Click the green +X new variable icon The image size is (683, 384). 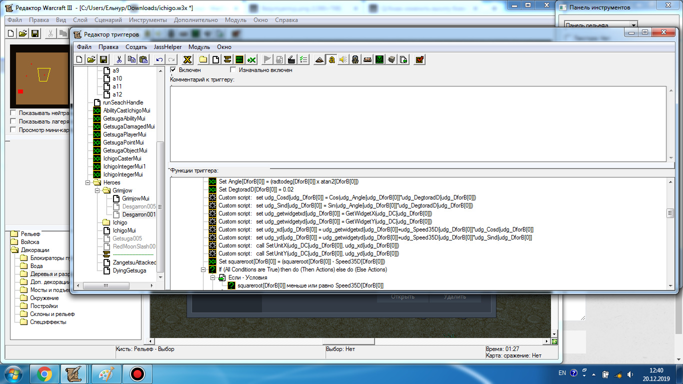coord(251,59)
